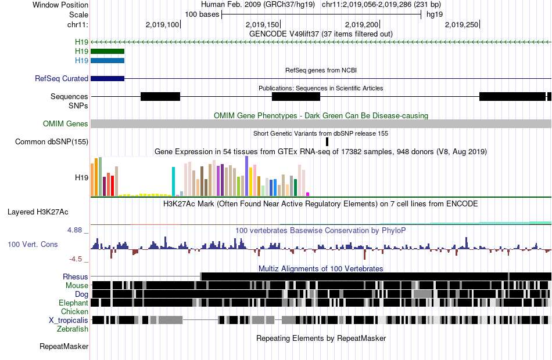Open 'RefSeq genes from NCBI' track title
This screenshot has height=360, width=552.
(x=321, y=70)
